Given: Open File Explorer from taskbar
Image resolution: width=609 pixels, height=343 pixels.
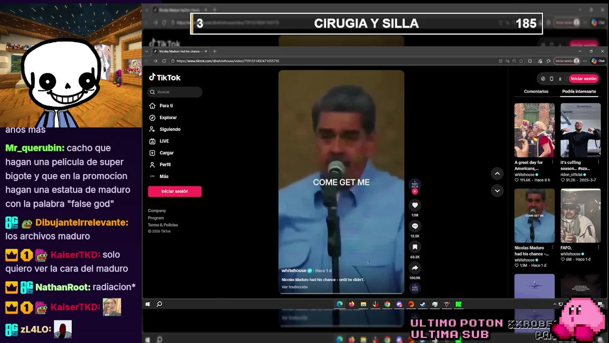Looking at the screenshot, I should pos(363,304).
